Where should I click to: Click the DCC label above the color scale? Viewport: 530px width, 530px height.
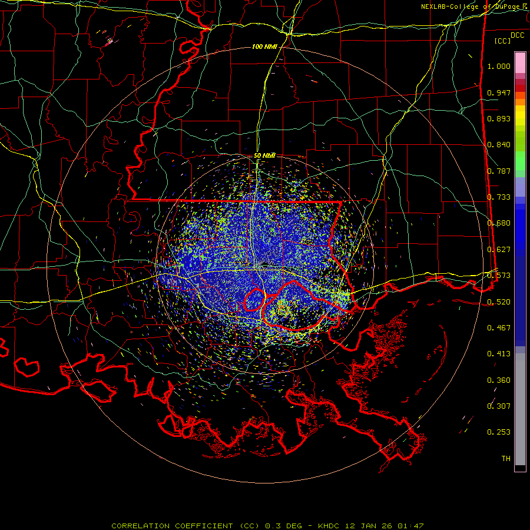[517, 35]
